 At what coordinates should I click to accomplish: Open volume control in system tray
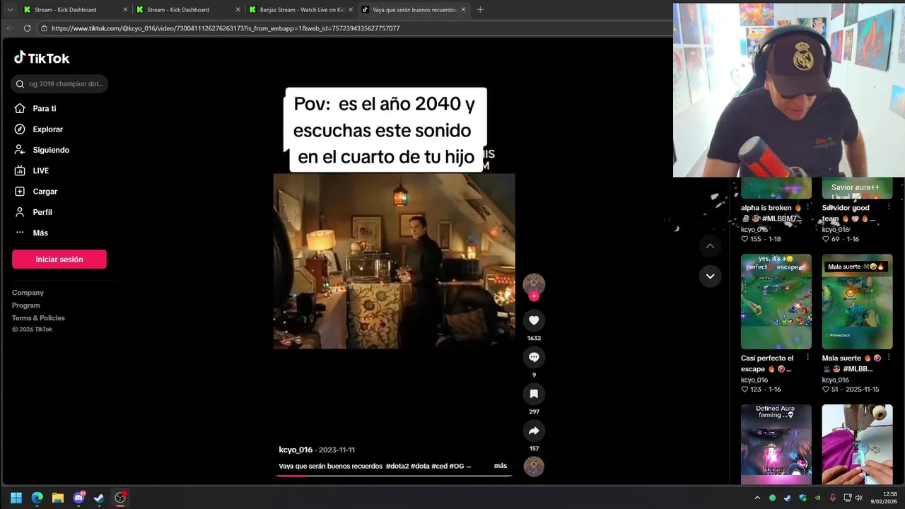[x=858, y=498]
